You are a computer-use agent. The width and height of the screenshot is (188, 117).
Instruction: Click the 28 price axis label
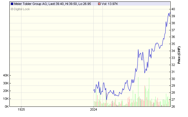click(x=173, y=92)
